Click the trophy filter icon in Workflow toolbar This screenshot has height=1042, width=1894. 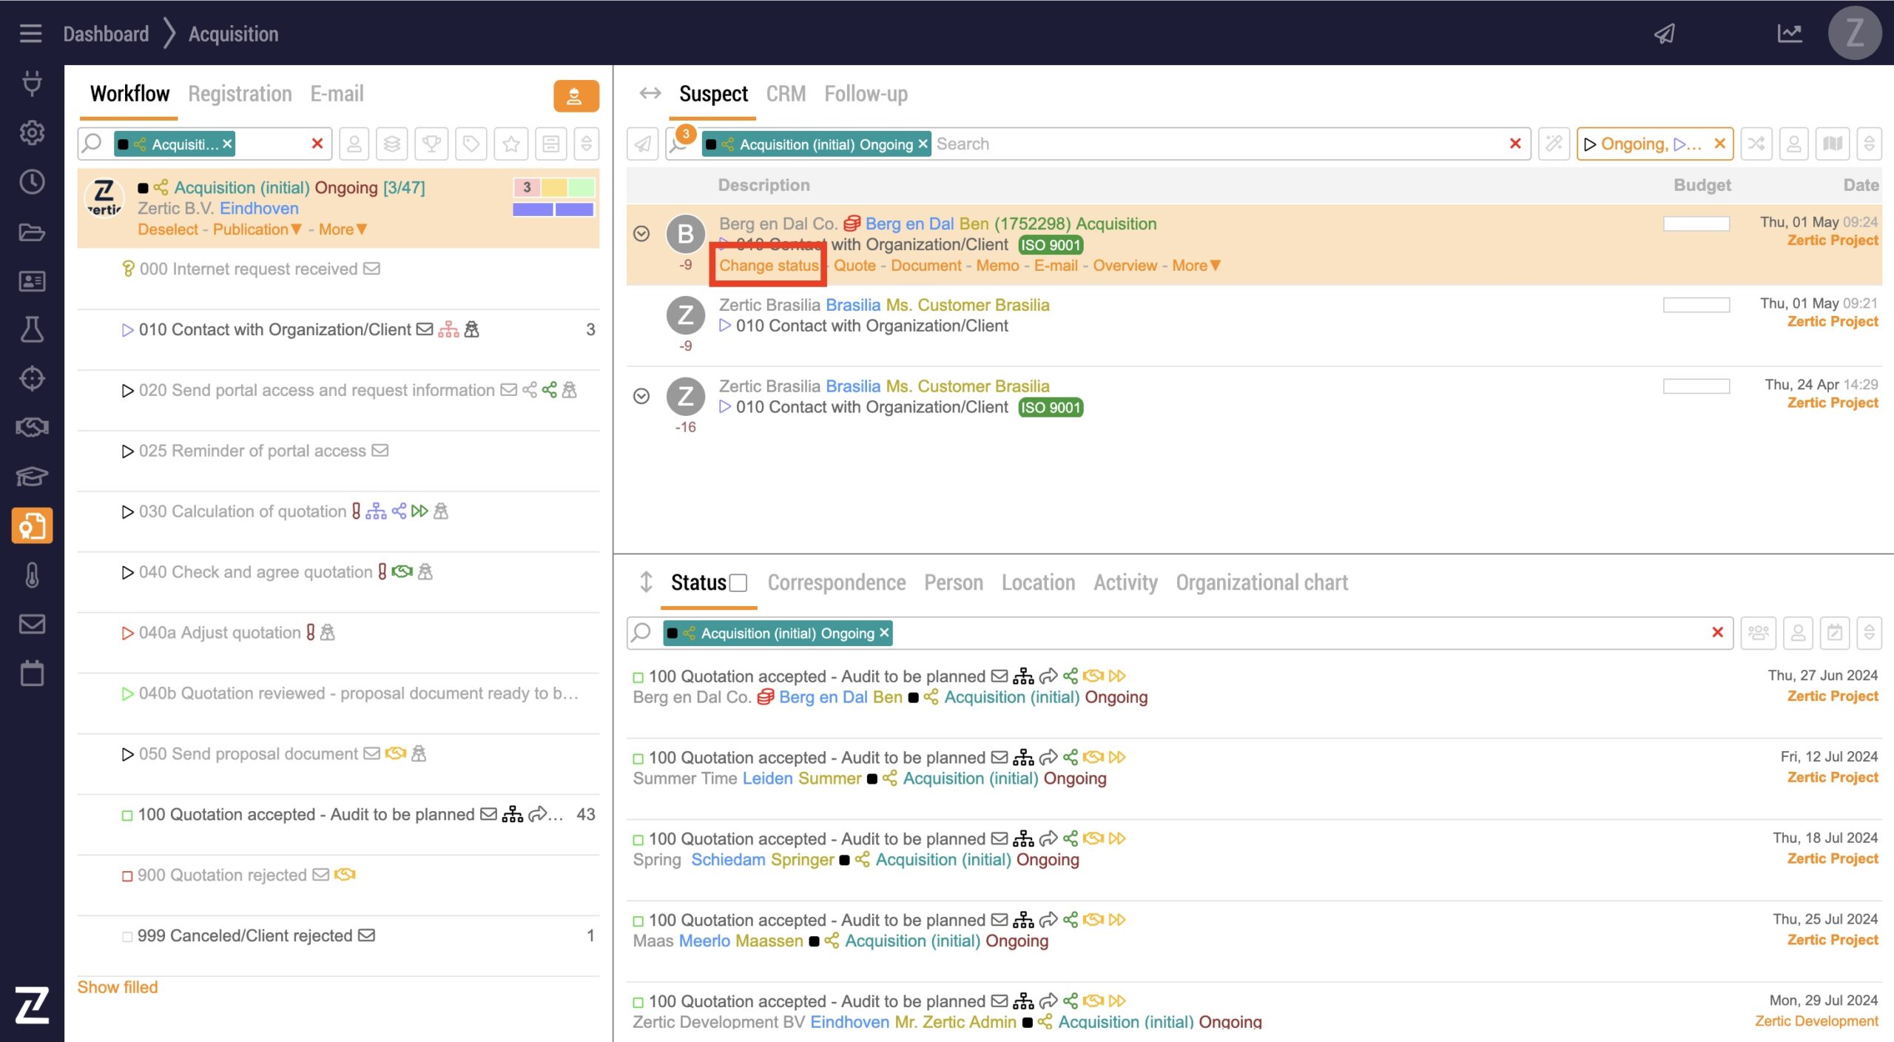(431, 144)
